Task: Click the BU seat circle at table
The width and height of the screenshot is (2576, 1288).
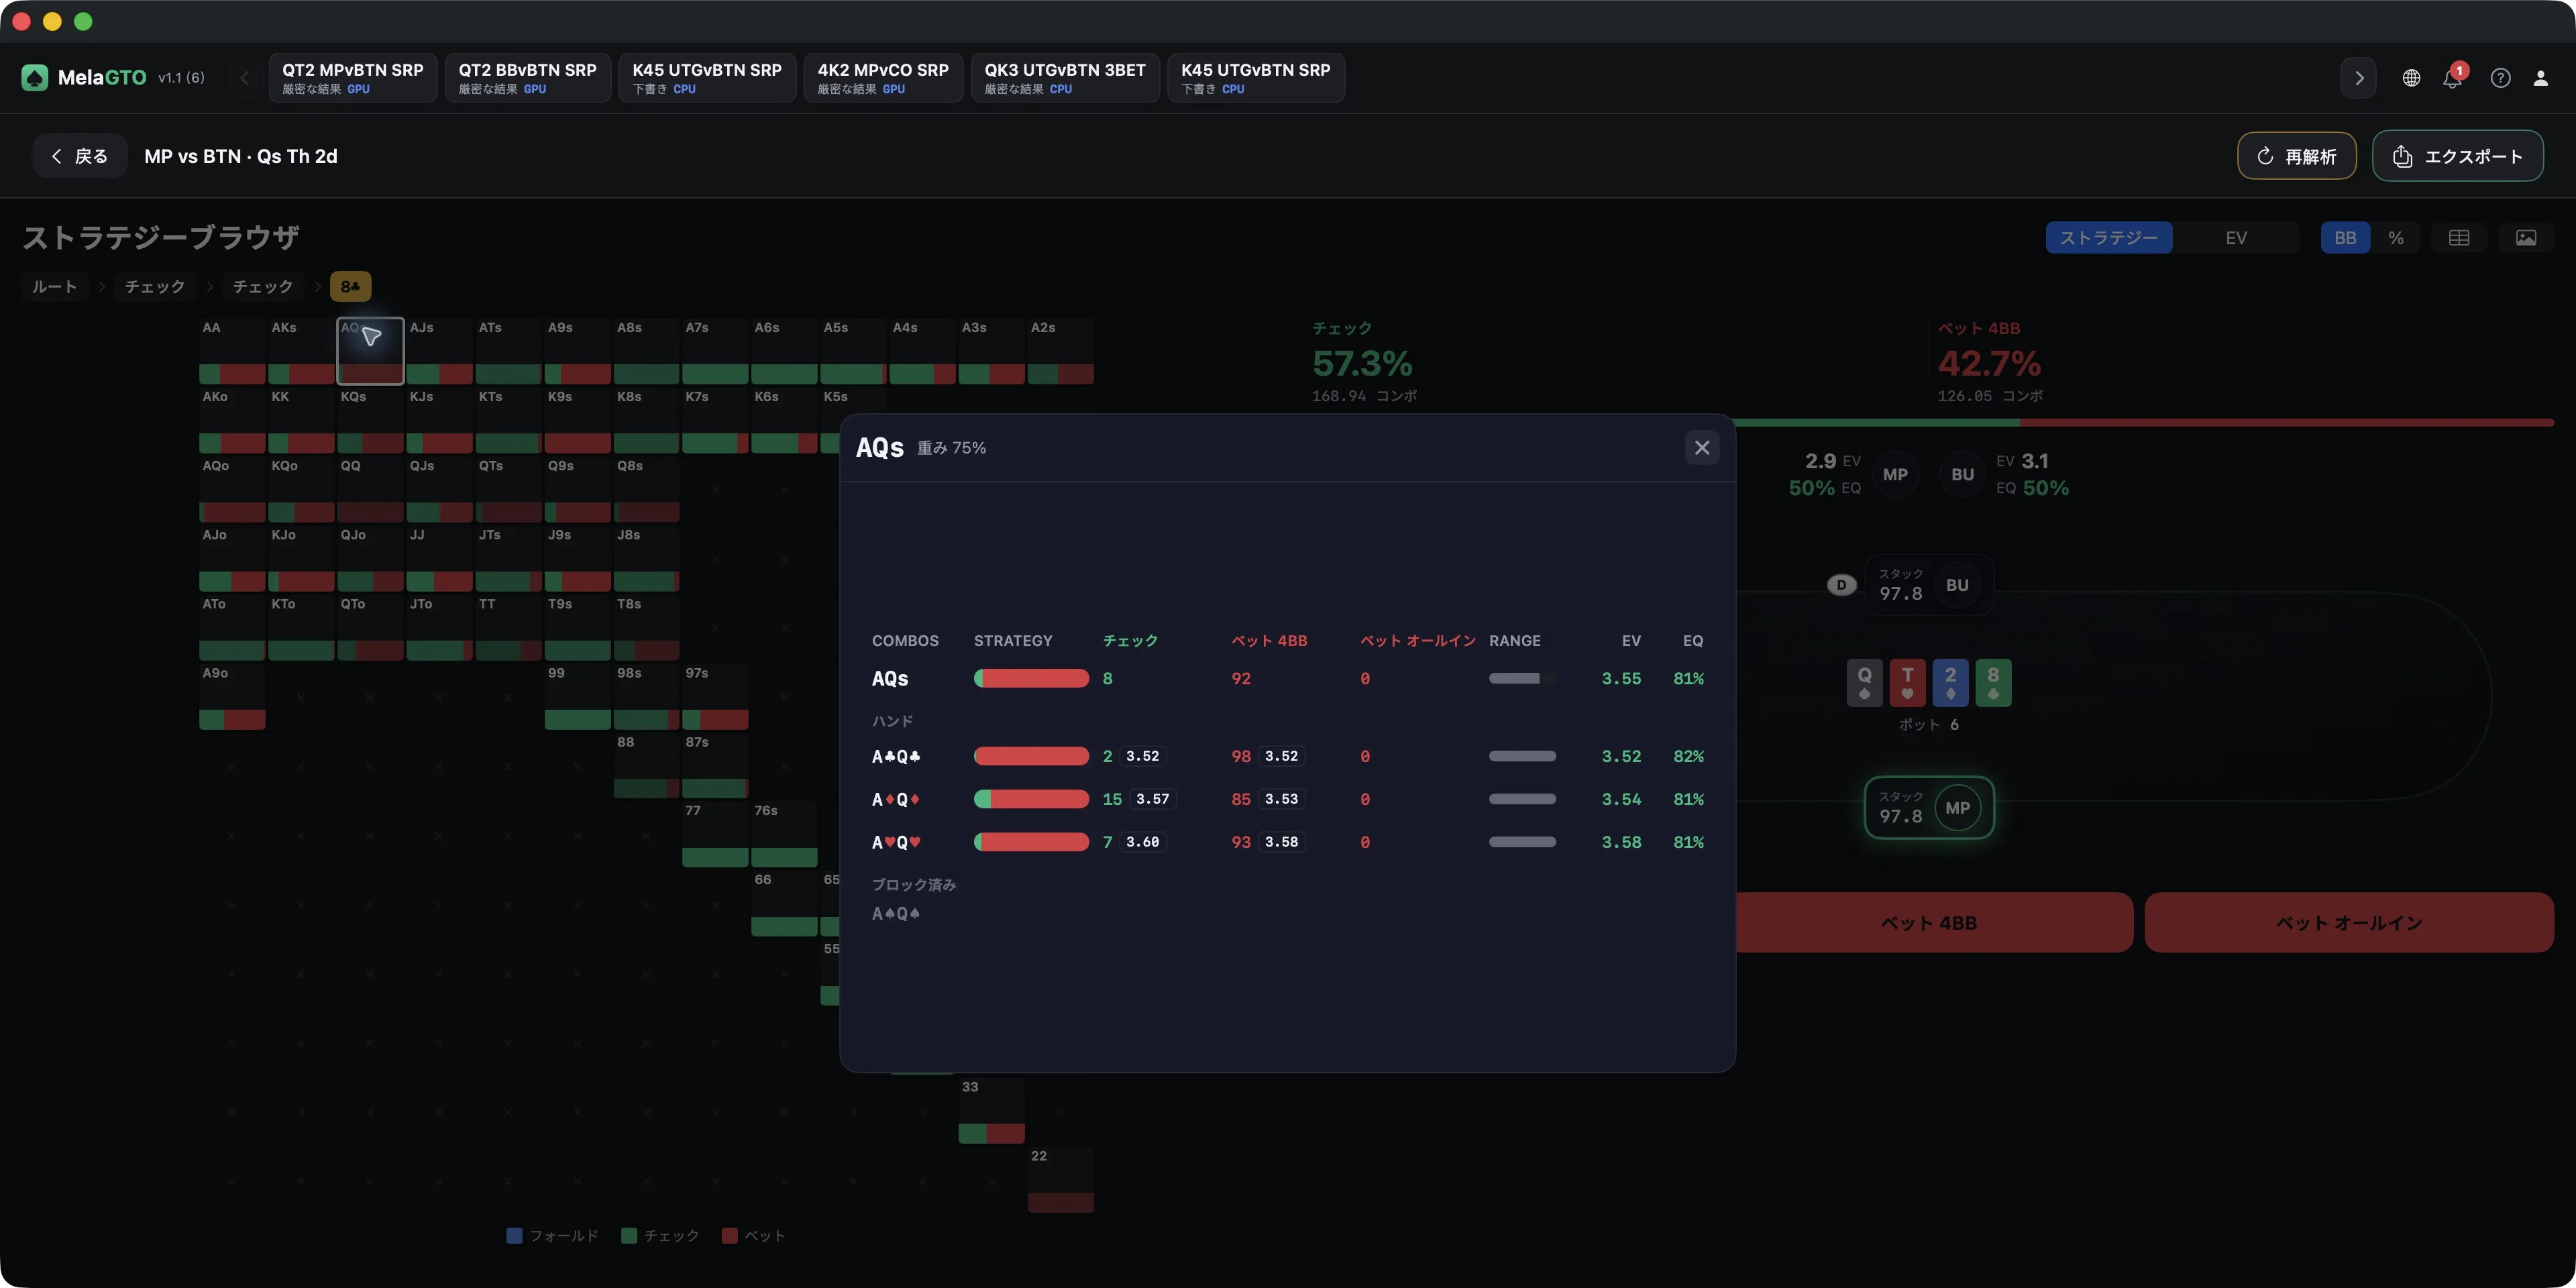Action: 1958,585
